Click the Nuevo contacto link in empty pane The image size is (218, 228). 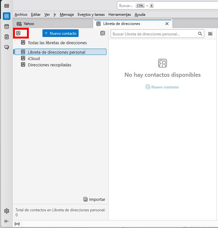pos(162,87)
